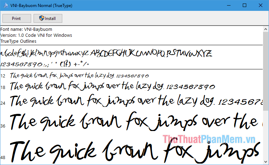The image size is (269, 165).
Task: Close the VNI-Baybuom font window
Action: 260,6
